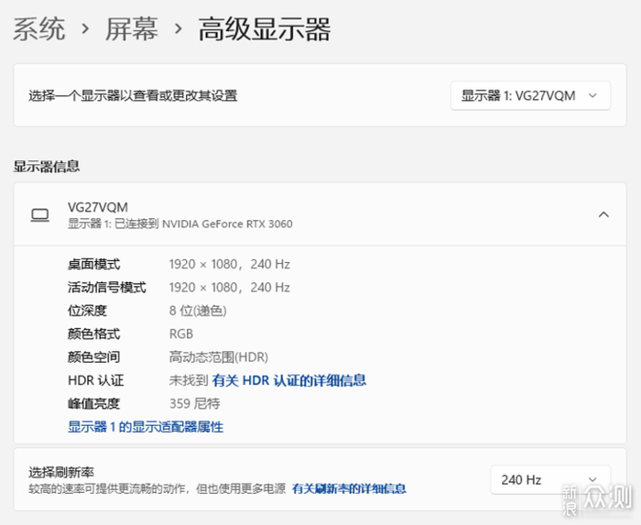Select the 359 尼特 peak brightness value
The image size is (641, 525).
tap(194, 404)
